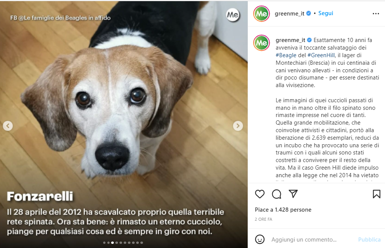Click the Pubblica post comment button

coord(369,239)
